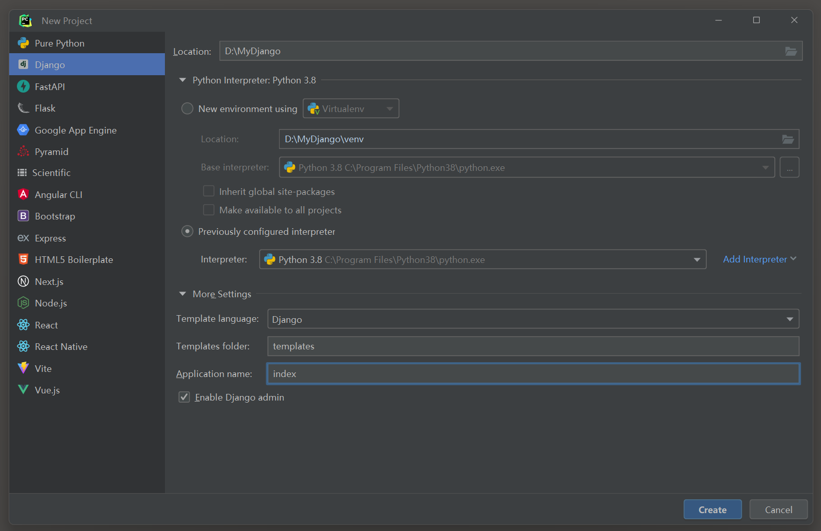Viewport: 821px width, 531px height.
Task: Click the Google App Engine icon
Action: pos(24,130)
